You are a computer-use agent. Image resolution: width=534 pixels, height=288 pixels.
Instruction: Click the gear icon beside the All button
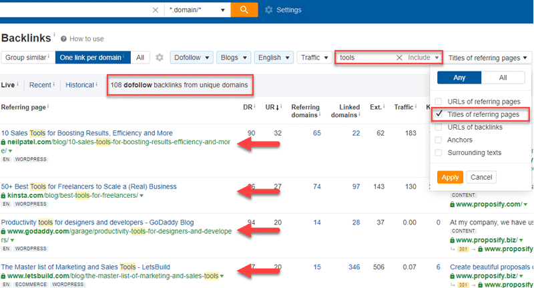160,58
